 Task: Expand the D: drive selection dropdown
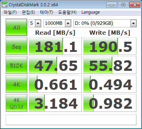coord(133,23)
